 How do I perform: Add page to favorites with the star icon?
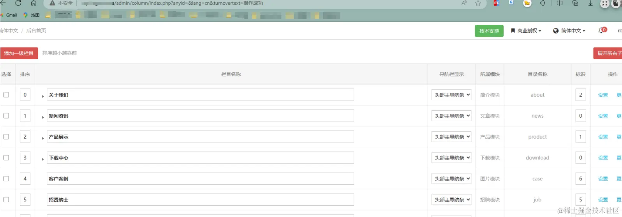[x=478, y=3]
